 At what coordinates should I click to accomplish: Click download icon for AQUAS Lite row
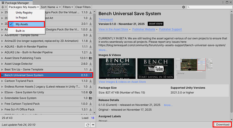point(91,52)
